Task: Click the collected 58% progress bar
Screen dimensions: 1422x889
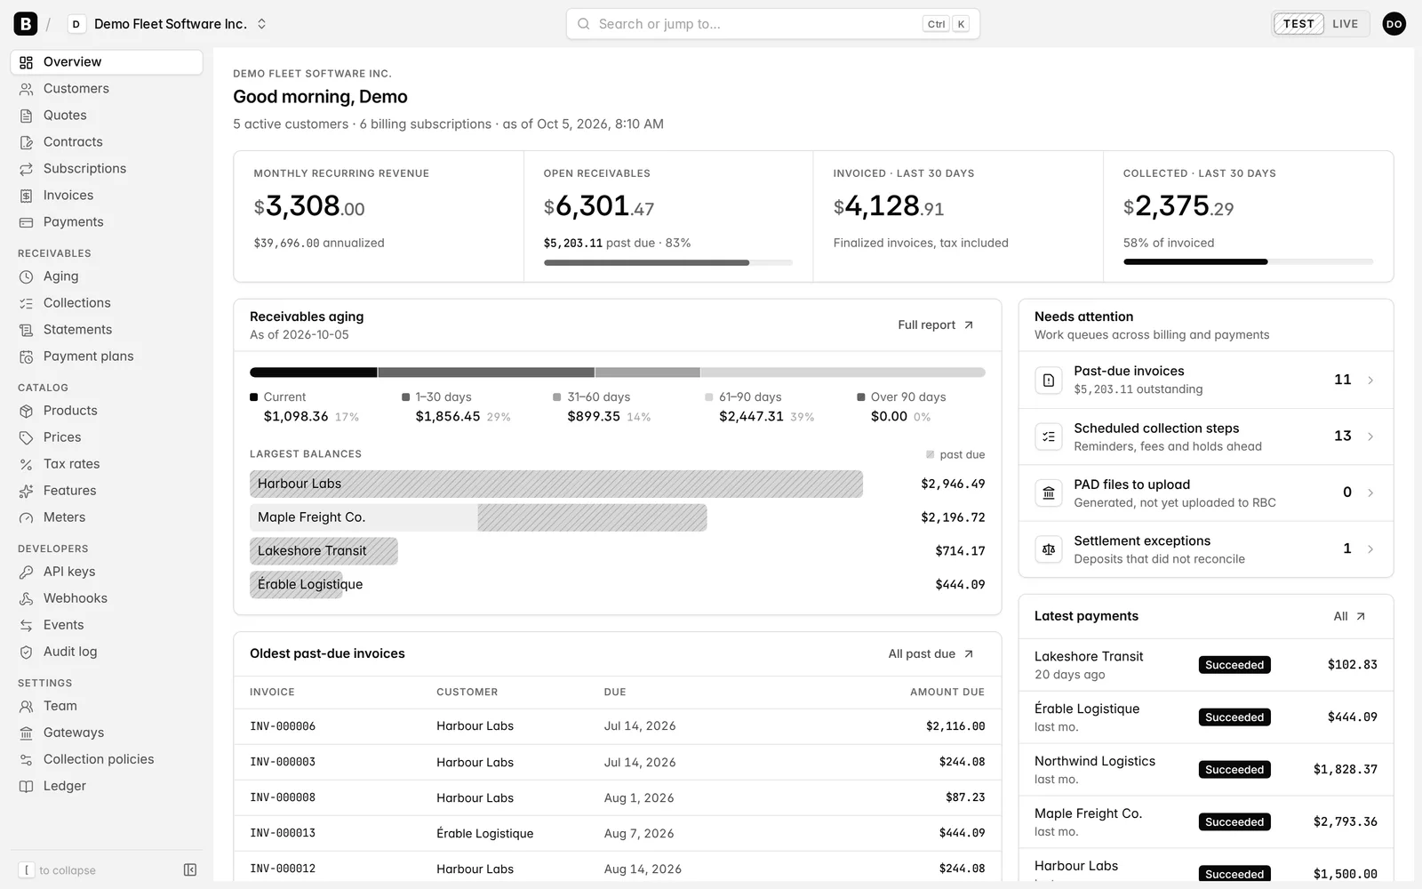Action: [x=1248, y=262]
